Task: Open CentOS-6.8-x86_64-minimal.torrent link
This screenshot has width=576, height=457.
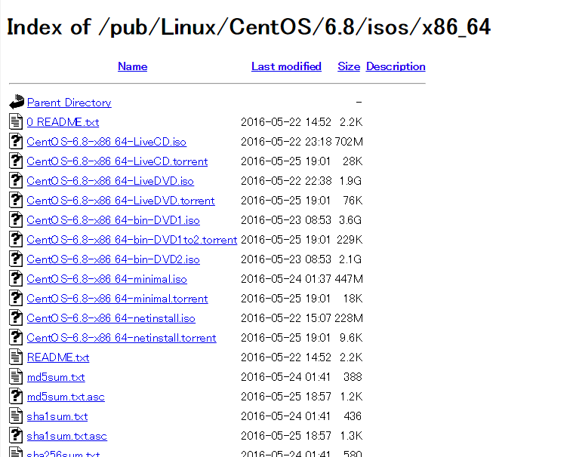Action: click(x=118, y=299)
